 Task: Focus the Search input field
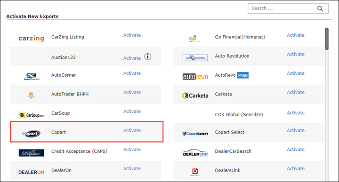coord(288,8)
